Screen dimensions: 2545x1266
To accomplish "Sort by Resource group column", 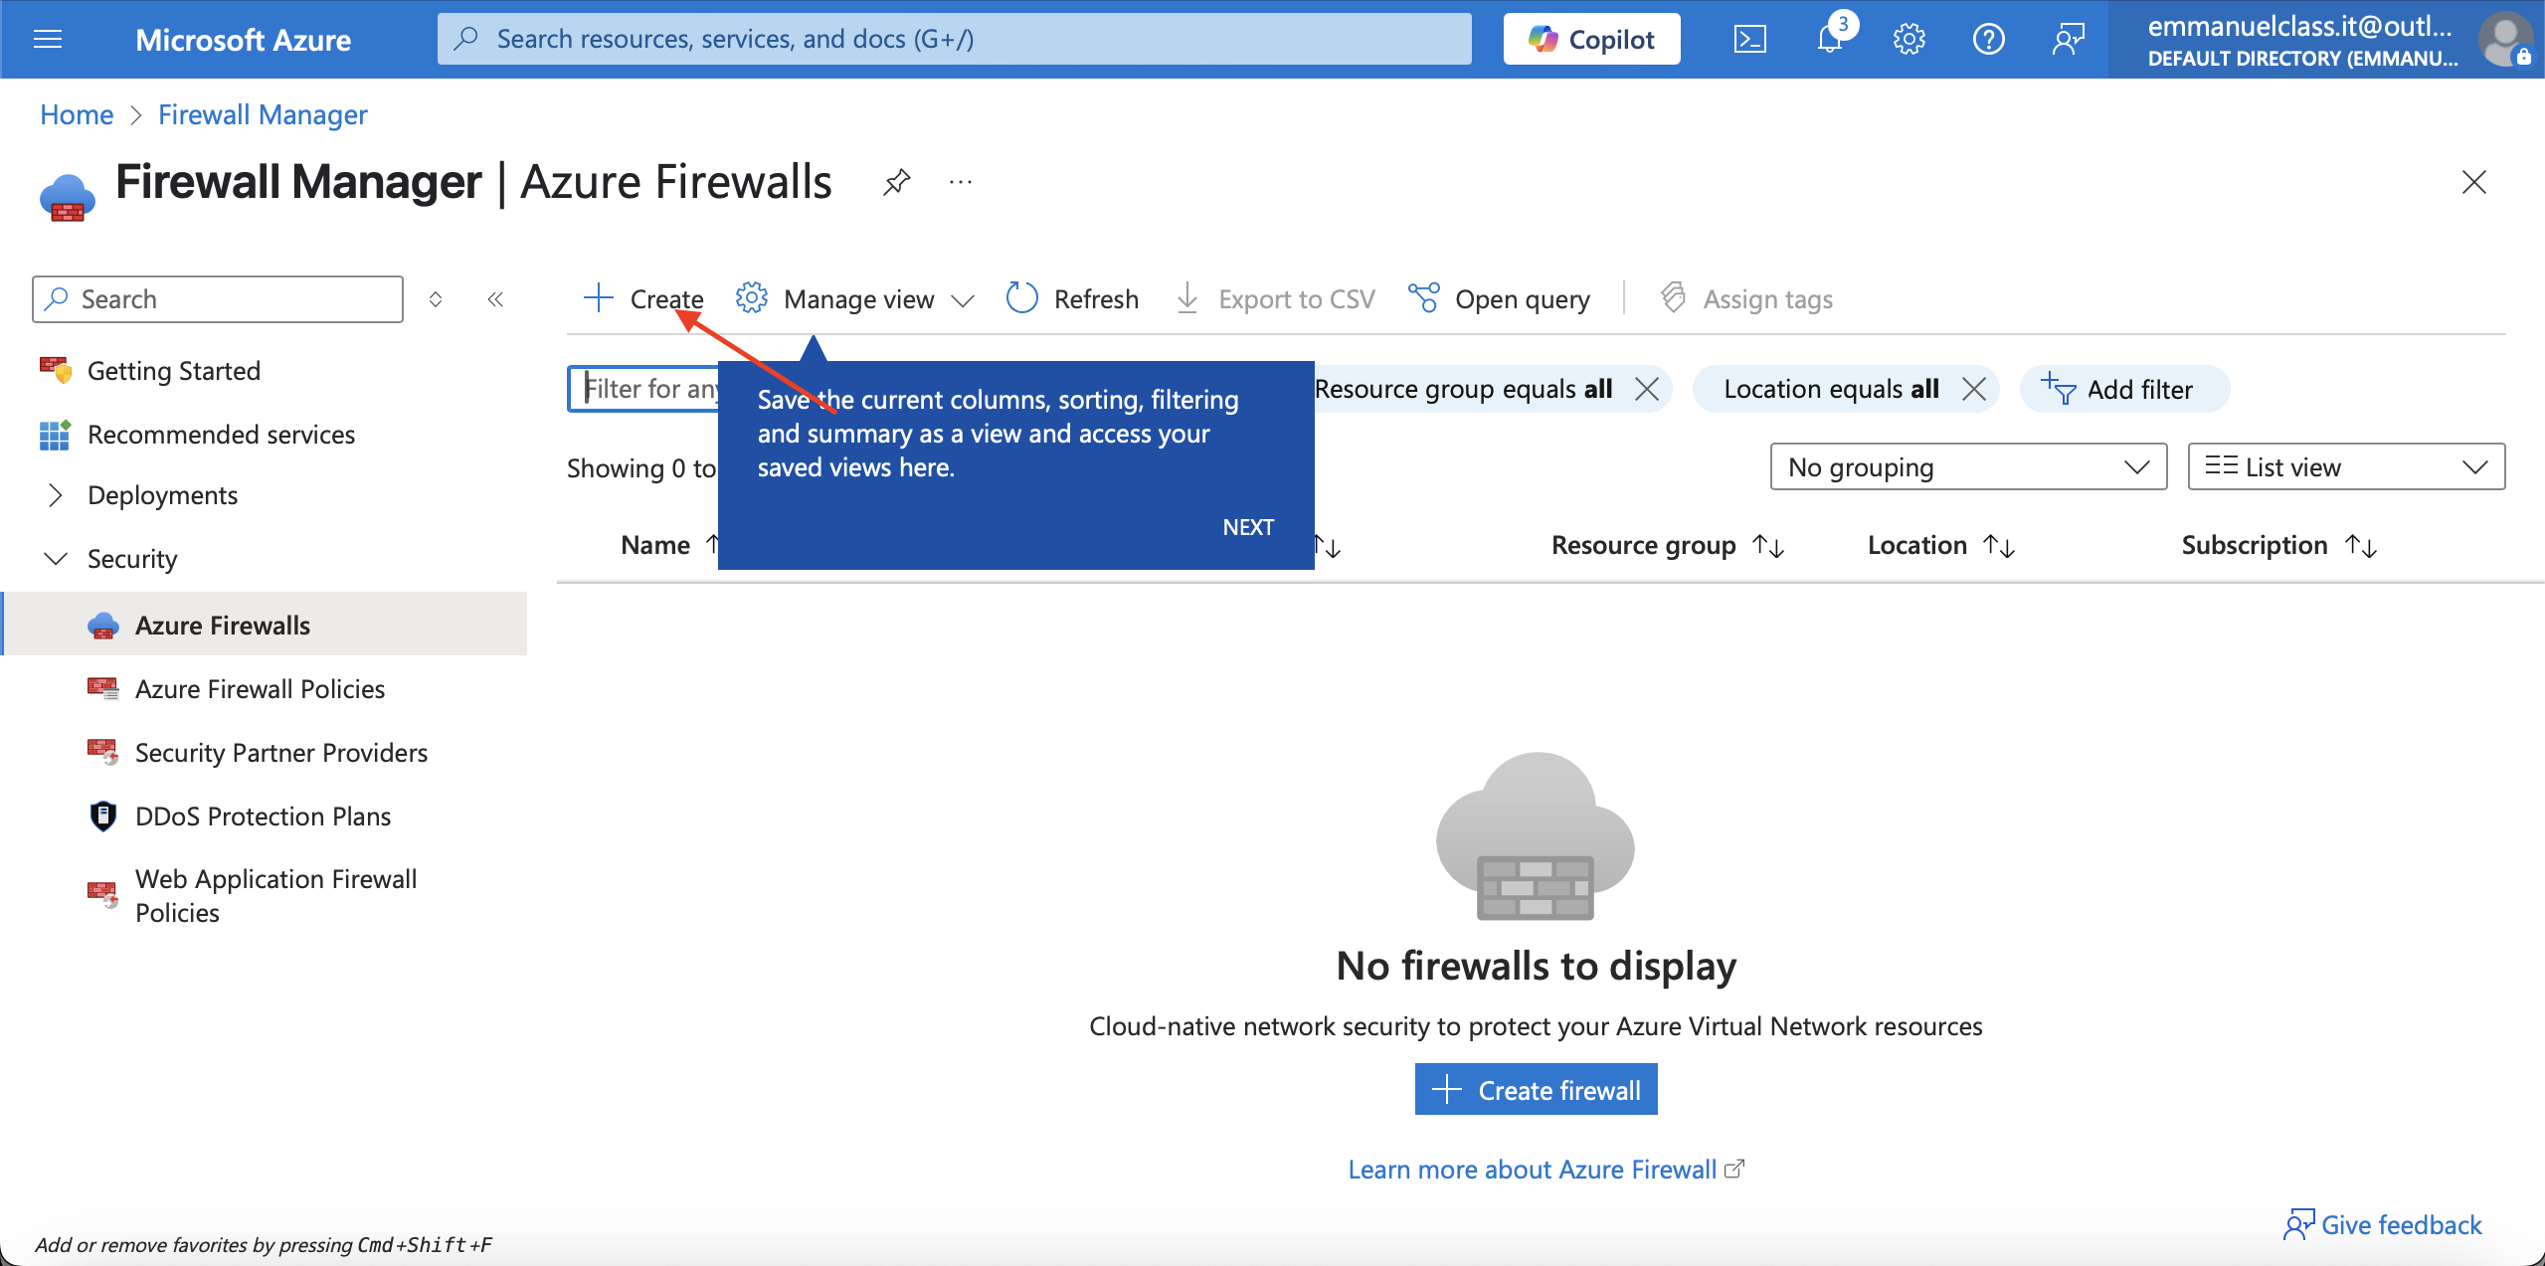I will [x=1668, y=545].
